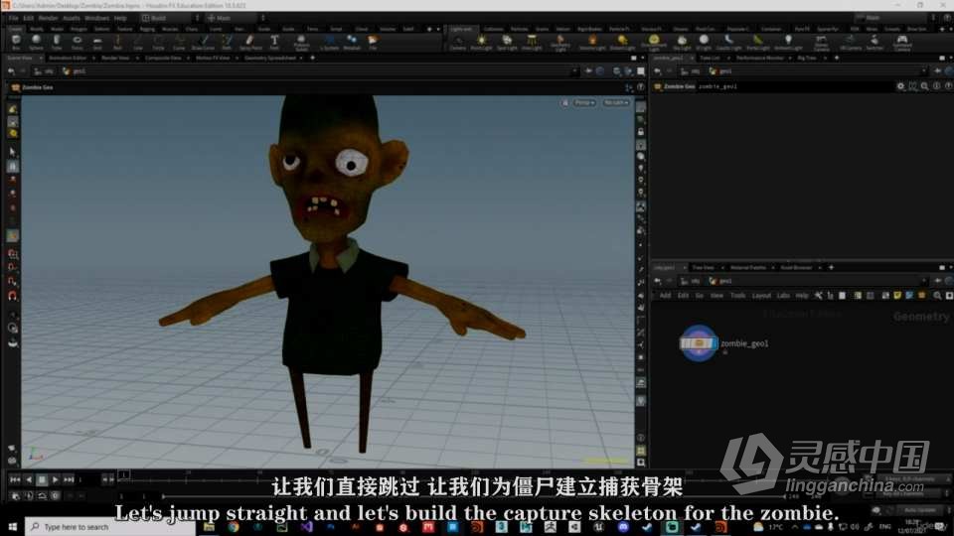Jump to first frame in playbar

coord(15,479)
